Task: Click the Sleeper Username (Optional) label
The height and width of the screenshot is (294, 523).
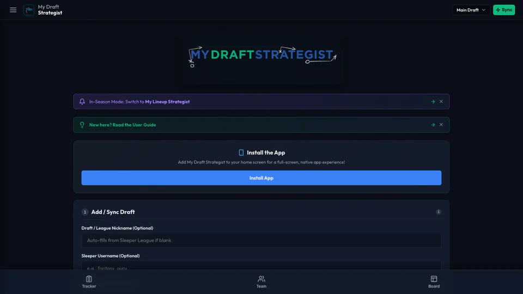Action: tap(111, 256)
